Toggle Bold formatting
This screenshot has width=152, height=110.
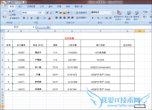(24, 18)
